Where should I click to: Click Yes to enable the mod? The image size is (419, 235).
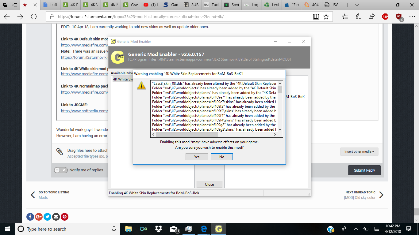(197, 157)
